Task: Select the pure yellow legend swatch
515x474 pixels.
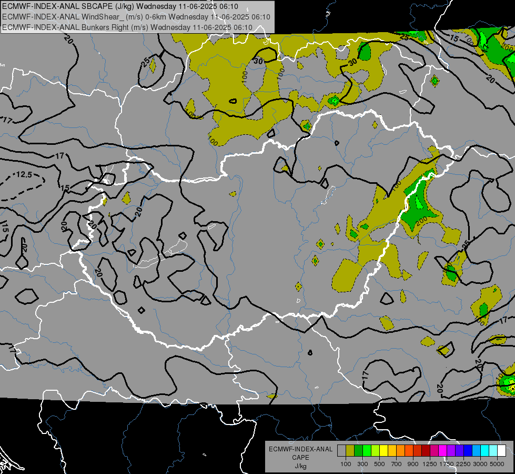Action: 383,451
